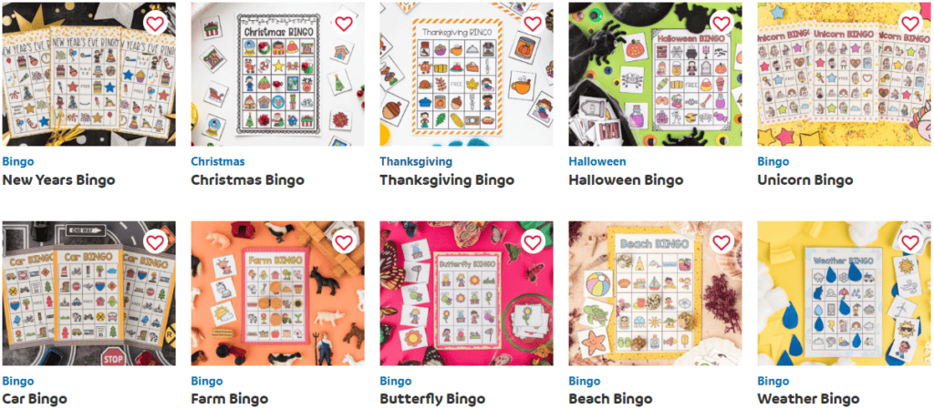Screen dimensions: 934x409
Task: Favorite the New Years Bingo heart icon
Action: coord(155,23)
